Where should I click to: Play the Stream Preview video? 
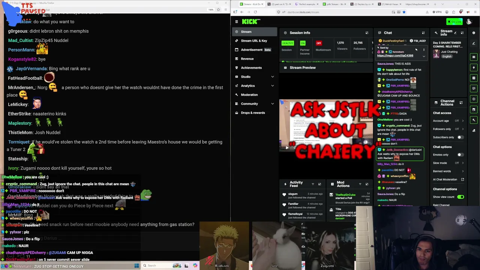point(287,147)
